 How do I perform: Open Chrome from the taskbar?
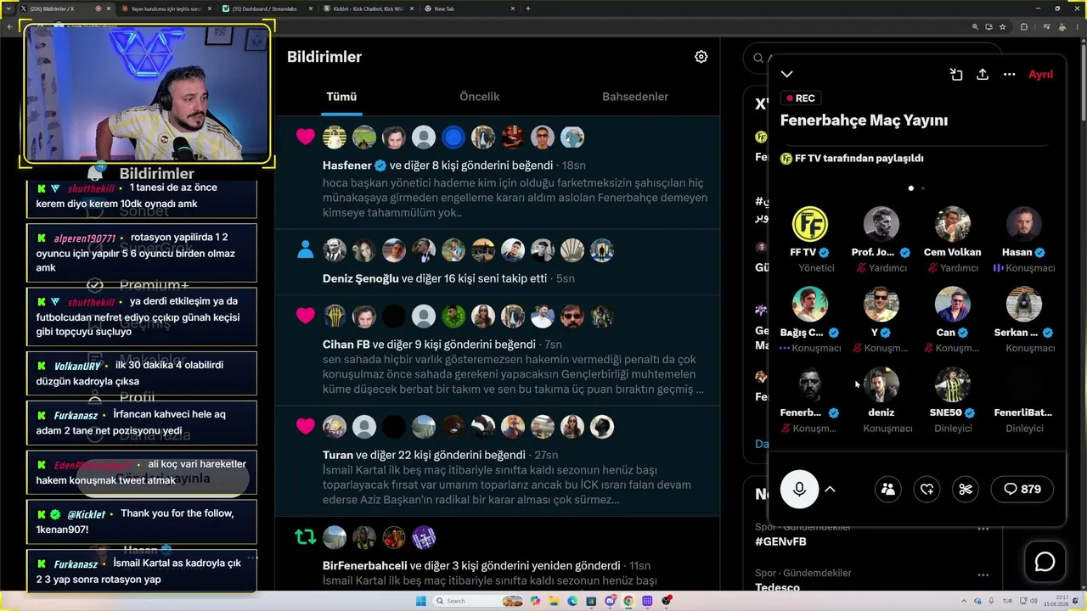tap(628, 601)
